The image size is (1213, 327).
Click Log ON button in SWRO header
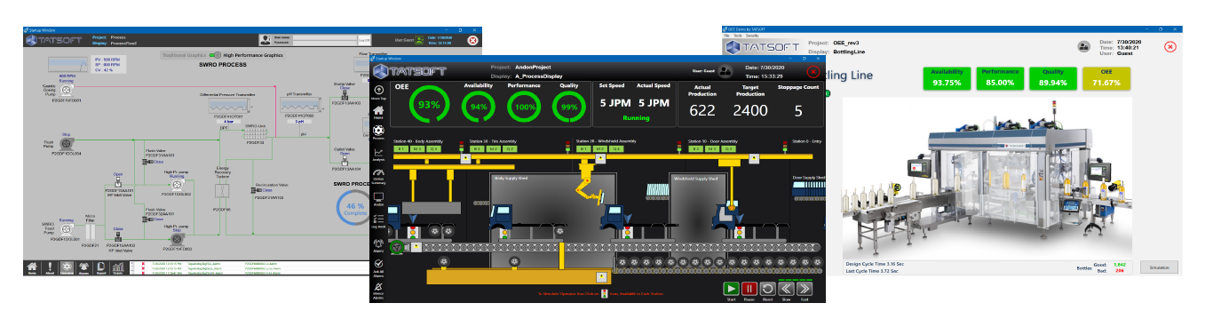pos(363,41)
